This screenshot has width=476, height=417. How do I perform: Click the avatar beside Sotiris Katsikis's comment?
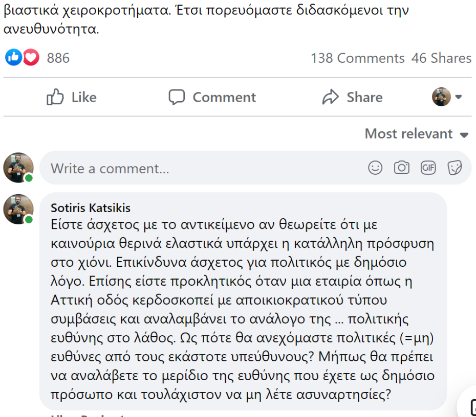18,210
